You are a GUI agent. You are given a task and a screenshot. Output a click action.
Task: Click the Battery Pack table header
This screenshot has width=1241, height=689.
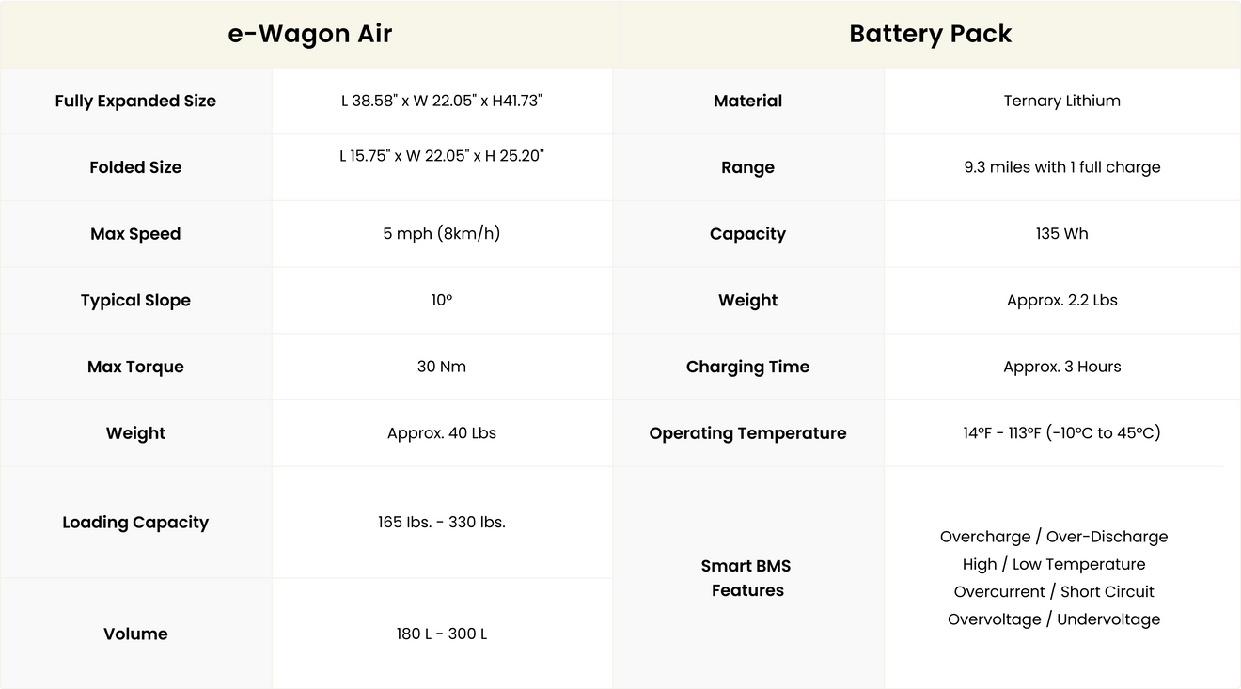click(930, 34)
